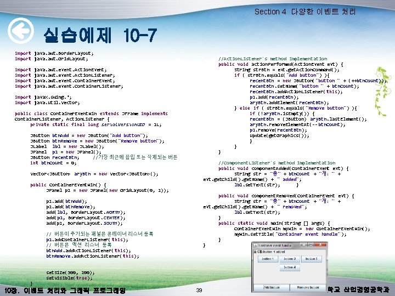
Task: Click the '//ComponentListener's method implementation' comment
Action: point(277,163)
